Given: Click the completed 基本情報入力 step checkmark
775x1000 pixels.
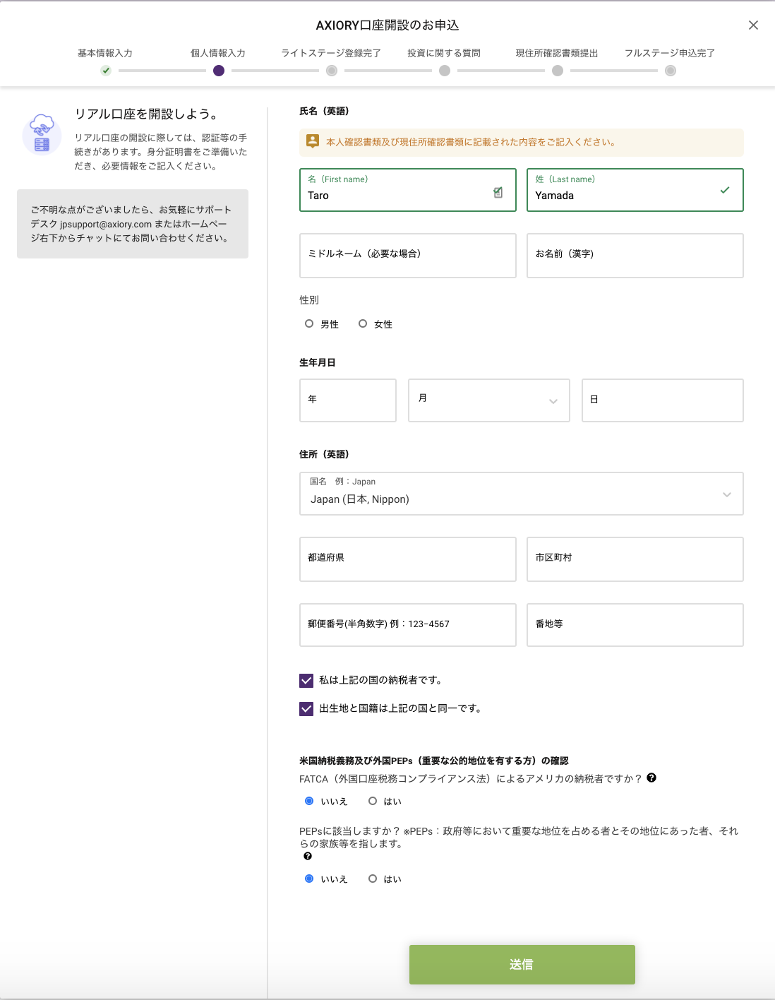Looking at the screenshot, I should click(x=106, y=71).
